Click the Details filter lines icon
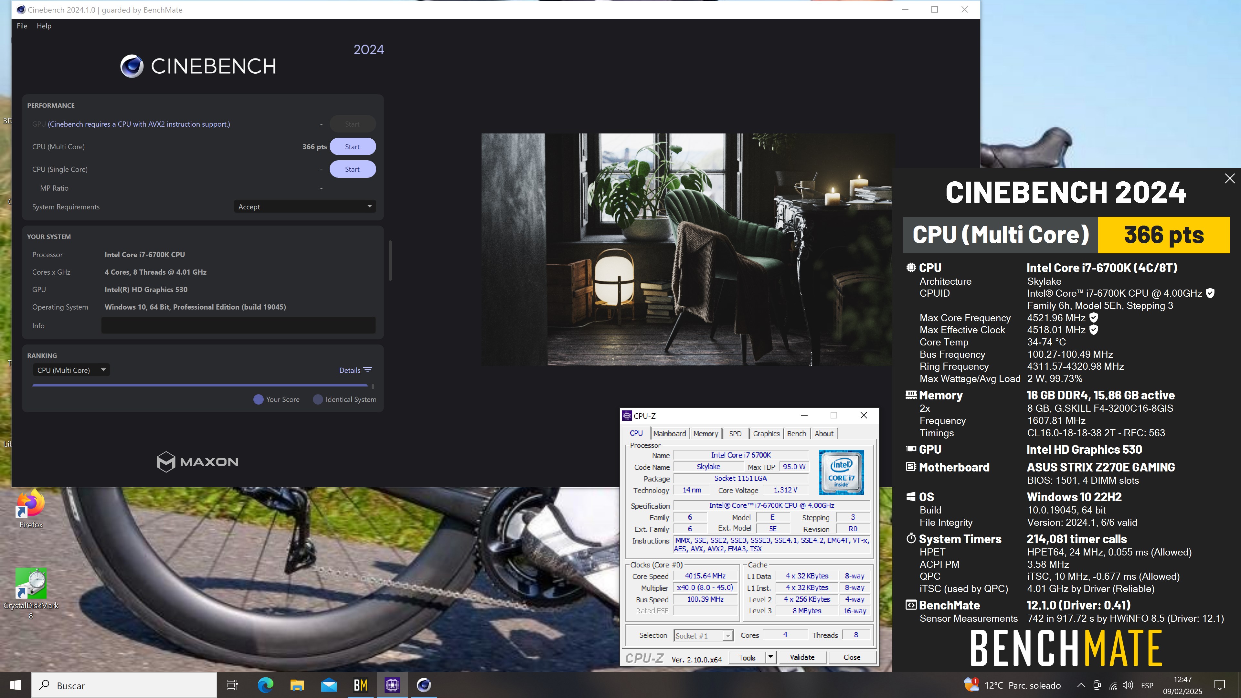Viewport: 1241px width, 698px height. tap(368, 370)
